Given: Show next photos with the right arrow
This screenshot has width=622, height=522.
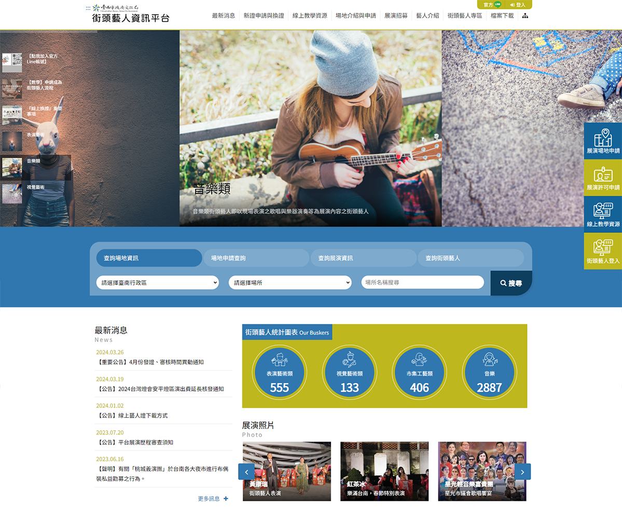Looking at the screenshot, I should (x=522, y=472).
